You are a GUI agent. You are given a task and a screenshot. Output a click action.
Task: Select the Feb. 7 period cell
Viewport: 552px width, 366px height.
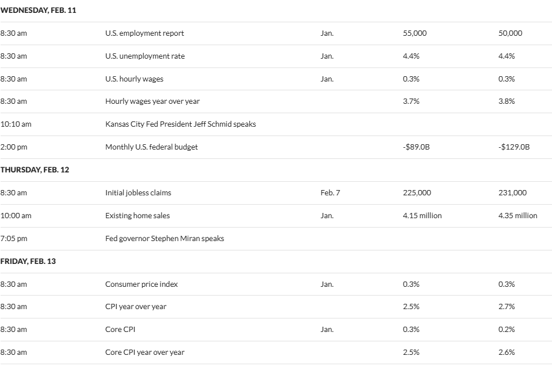pyautogui.click(x=330, y=192)
